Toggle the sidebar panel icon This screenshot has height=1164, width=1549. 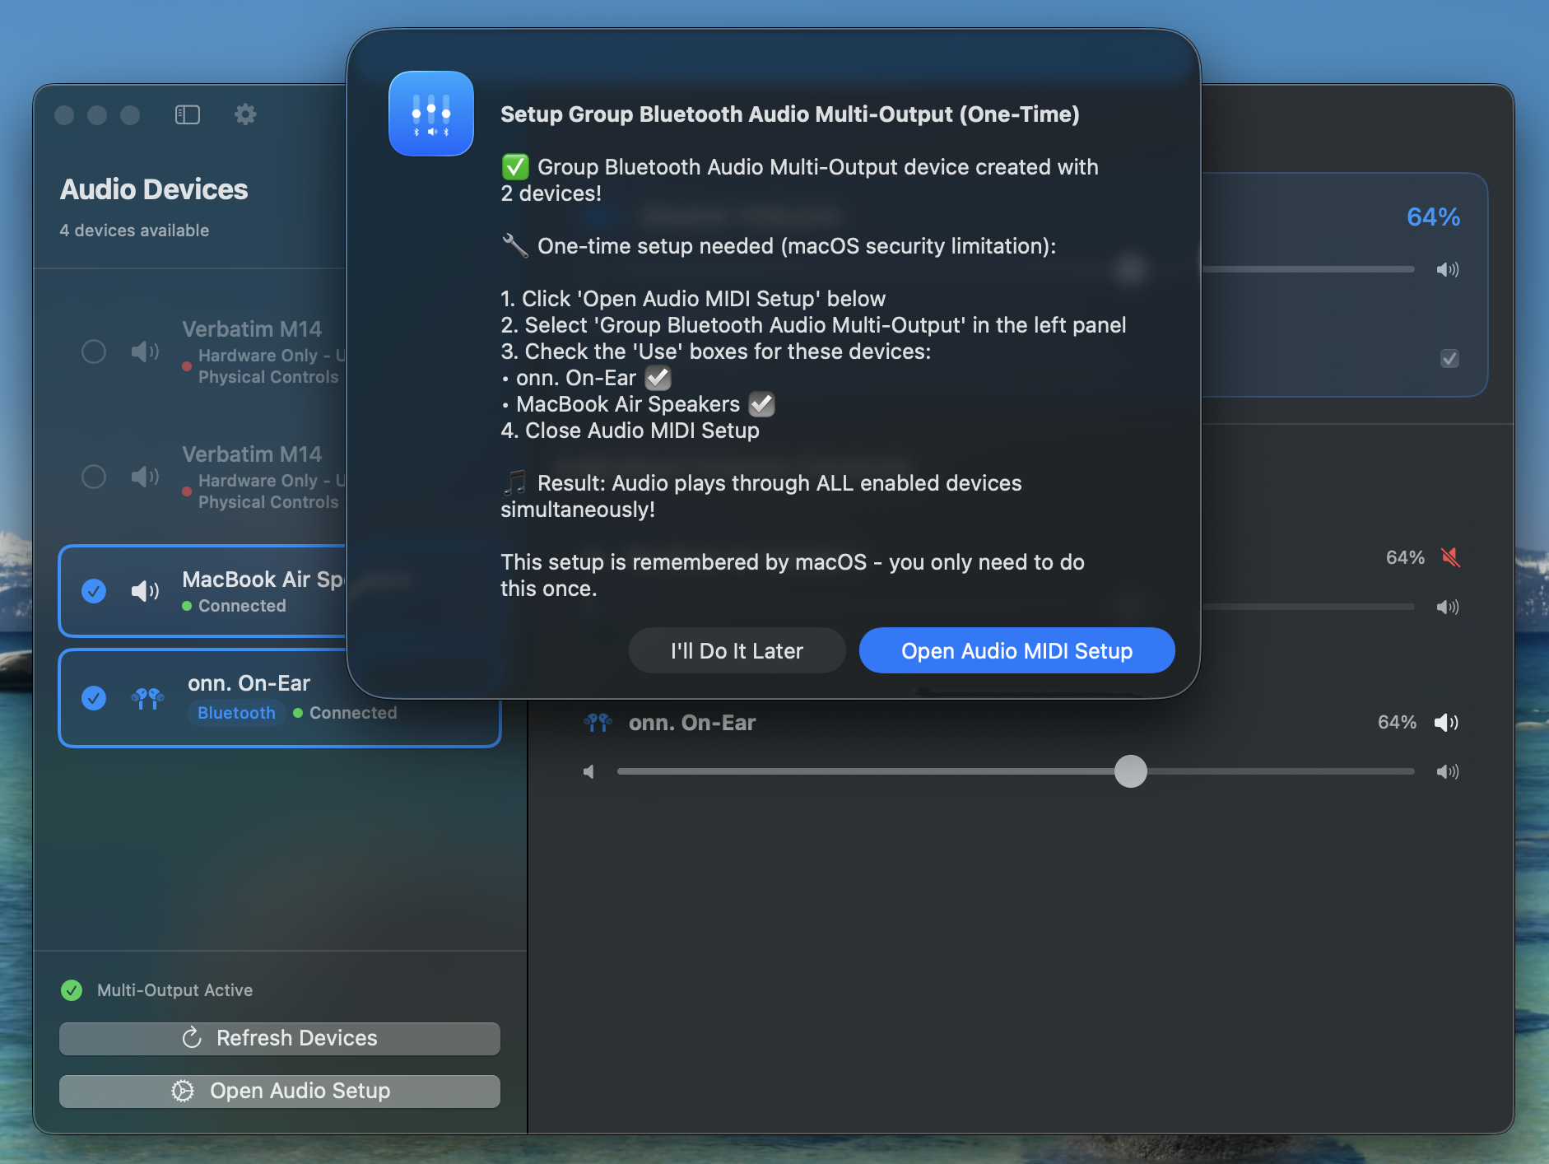coord(188,114)
